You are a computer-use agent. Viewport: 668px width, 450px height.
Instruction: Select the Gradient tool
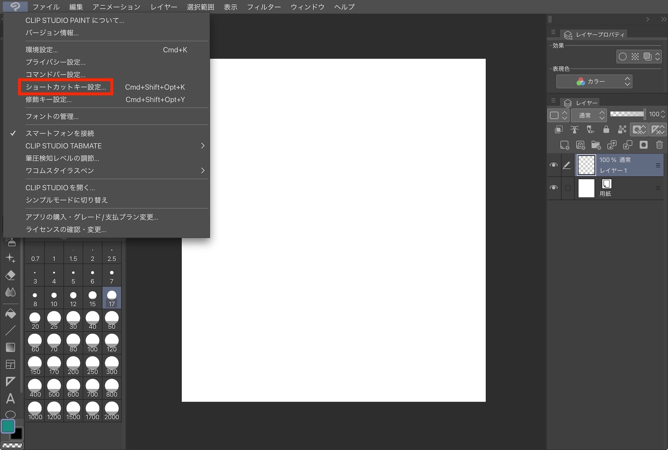pos(10,347)
